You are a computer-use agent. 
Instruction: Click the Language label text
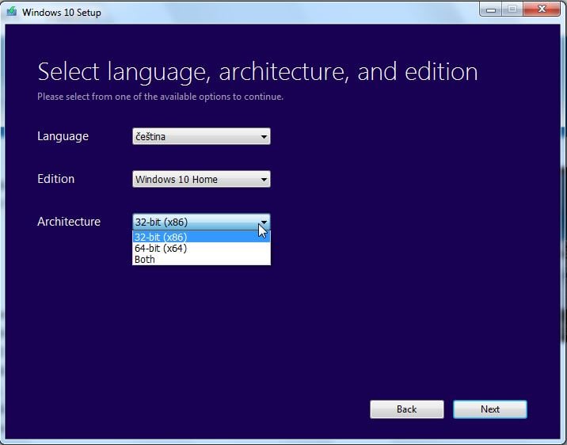coord(63,136)
